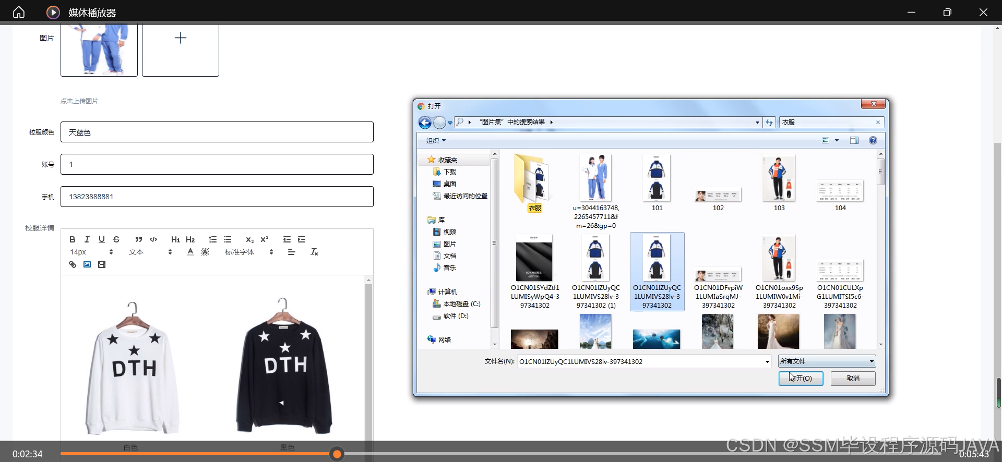Open the 所有文件 file type dropdown
Viewport: 1002px width, 462px height.
point(827,361)
